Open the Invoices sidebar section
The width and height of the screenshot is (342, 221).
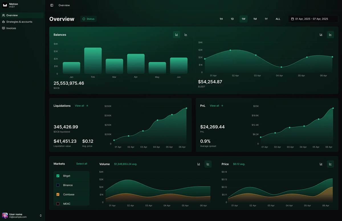(12, 28)
